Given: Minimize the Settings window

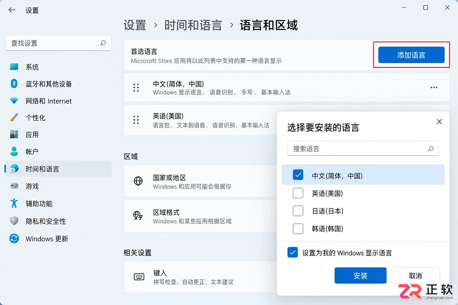Looking at the screenshot, I should [x=404, y=8].
